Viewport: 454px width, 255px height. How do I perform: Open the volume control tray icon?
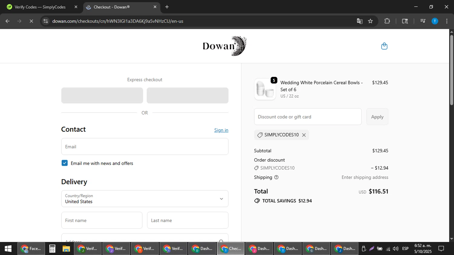(x=396, y=249)
